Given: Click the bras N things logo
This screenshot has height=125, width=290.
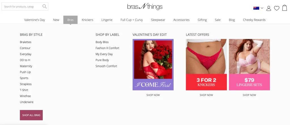Looking at the screenshot, I should click(145, 7).
